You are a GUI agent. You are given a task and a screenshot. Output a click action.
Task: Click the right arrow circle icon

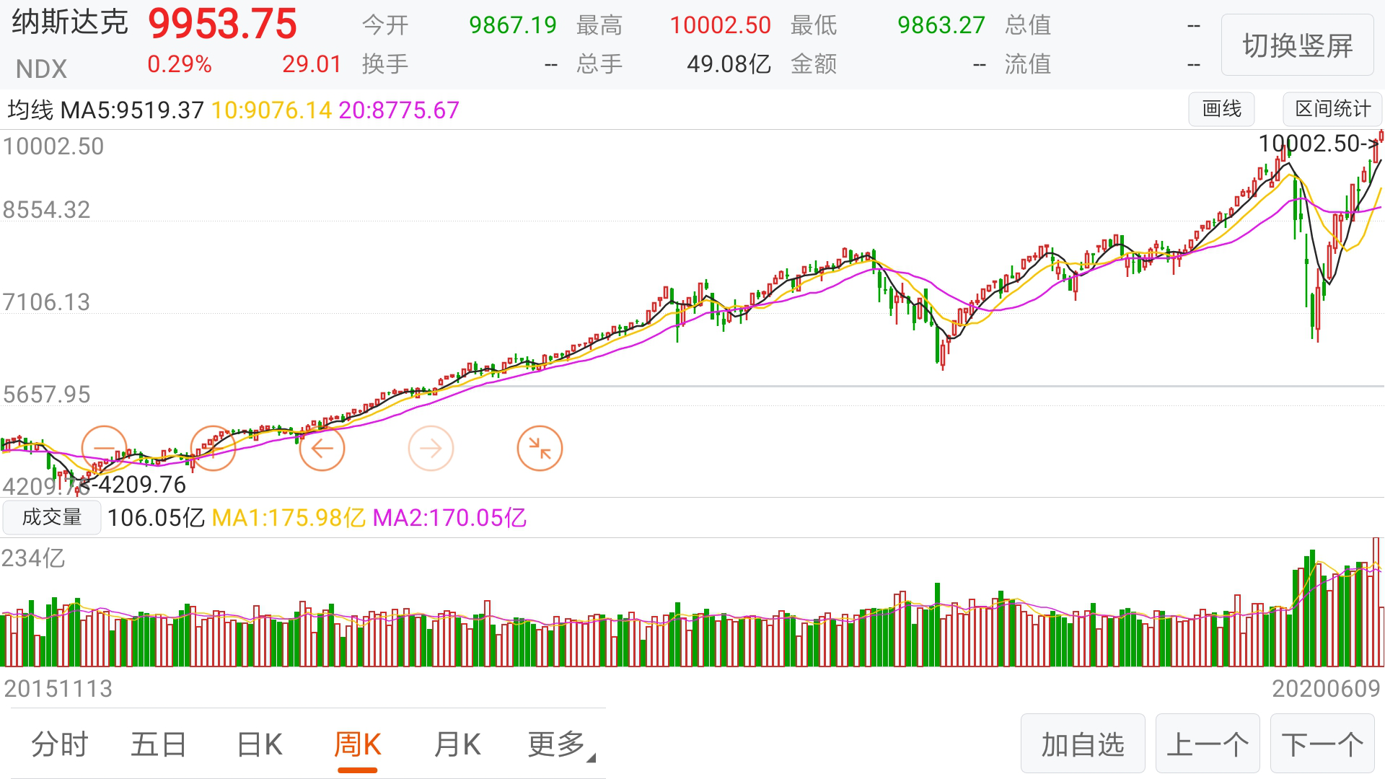pyautogui.click(x=431, y=449)
